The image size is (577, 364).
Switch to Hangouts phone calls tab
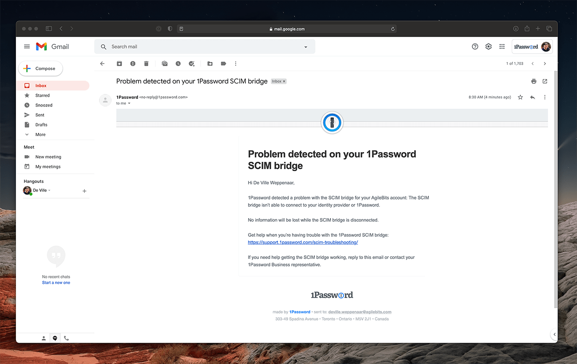[x=66, y=338]
